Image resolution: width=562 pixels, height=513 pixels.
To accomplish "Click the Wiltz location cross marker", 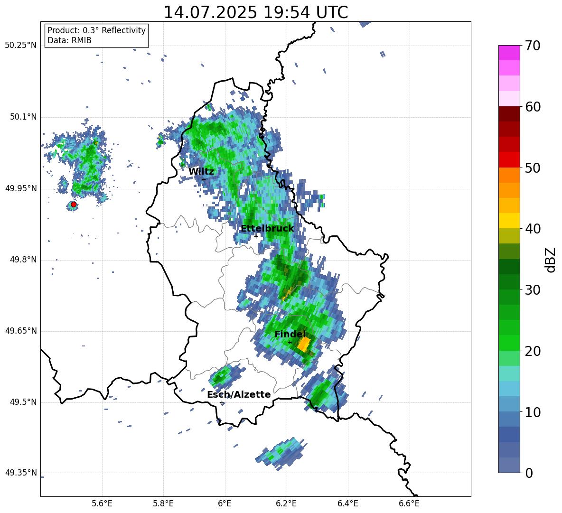I will pyautogui.click(x=204, y=179).
